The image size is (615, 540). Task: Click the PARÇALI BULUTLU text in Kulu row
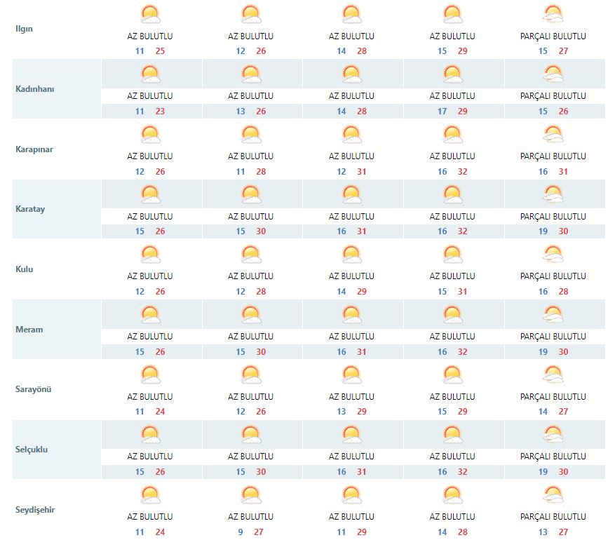(x=553, y=276)
